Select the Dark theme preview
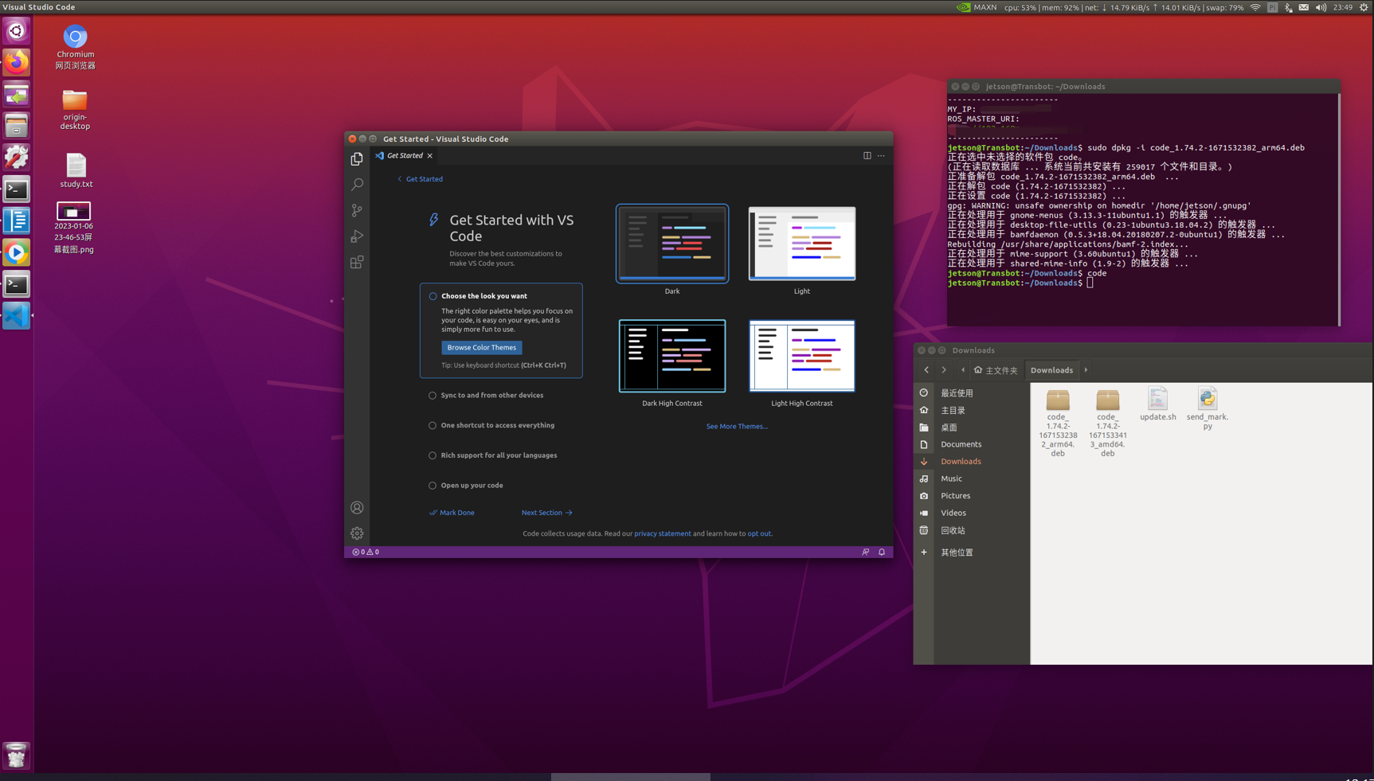 [671, 244]
